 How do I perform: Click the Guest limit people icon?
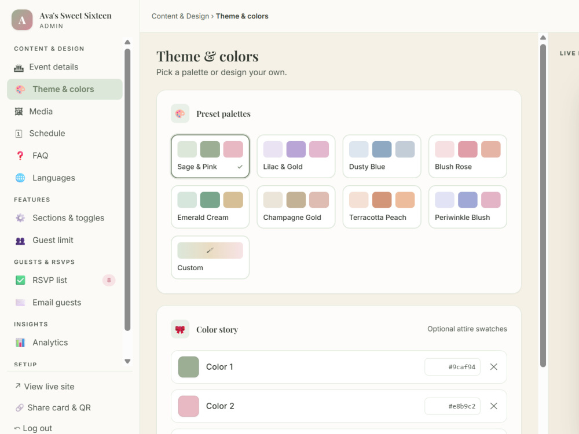[20, 241]
